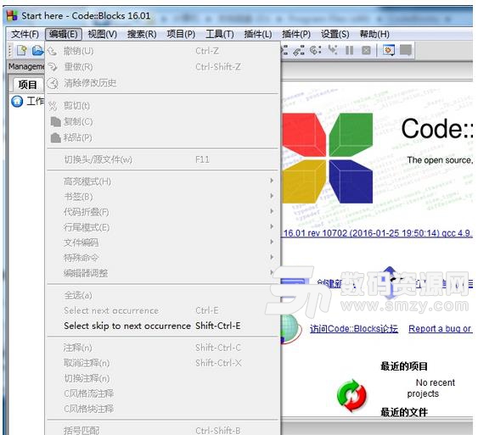
Task: Choose 切换头/源文件(w) menu entry
Action: click(x=163, y=159)
